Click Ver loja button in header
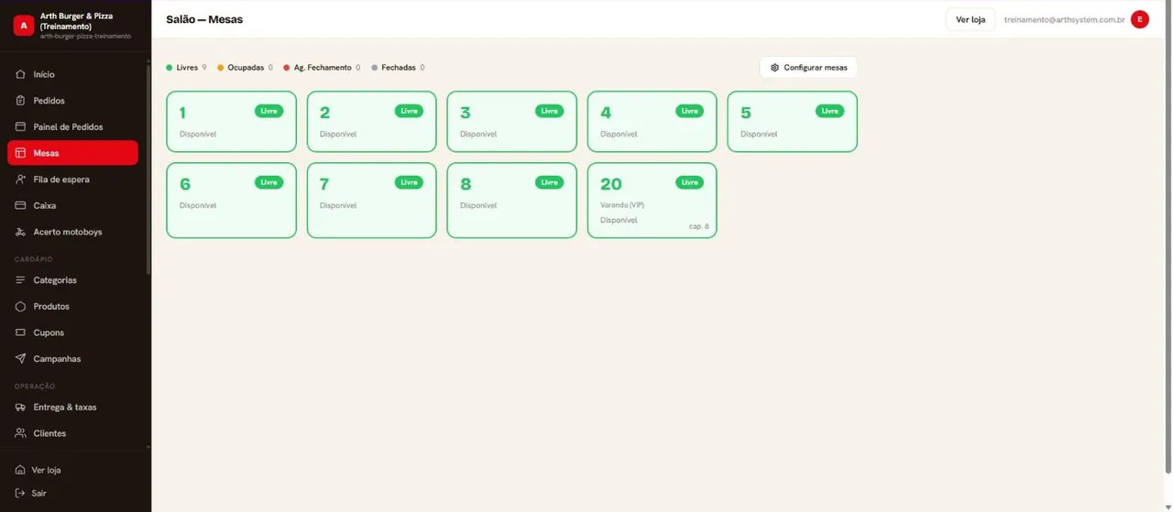This screenshot has height=512, width=1173. [x=970, y=19]
